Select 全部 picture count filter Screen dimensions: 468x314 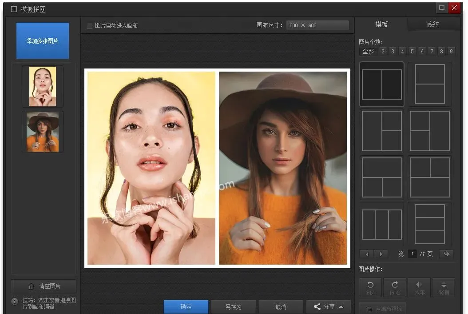(x=368, y=52)
